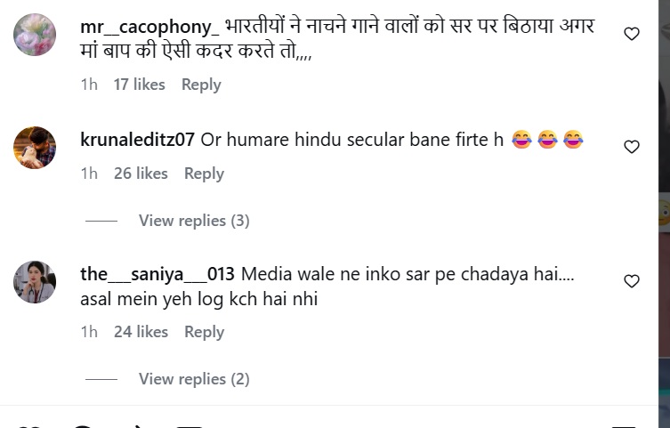This screenshot has height=428, width=670.
Task: View the 24 likes list
Action: click(x=141, y=332)
